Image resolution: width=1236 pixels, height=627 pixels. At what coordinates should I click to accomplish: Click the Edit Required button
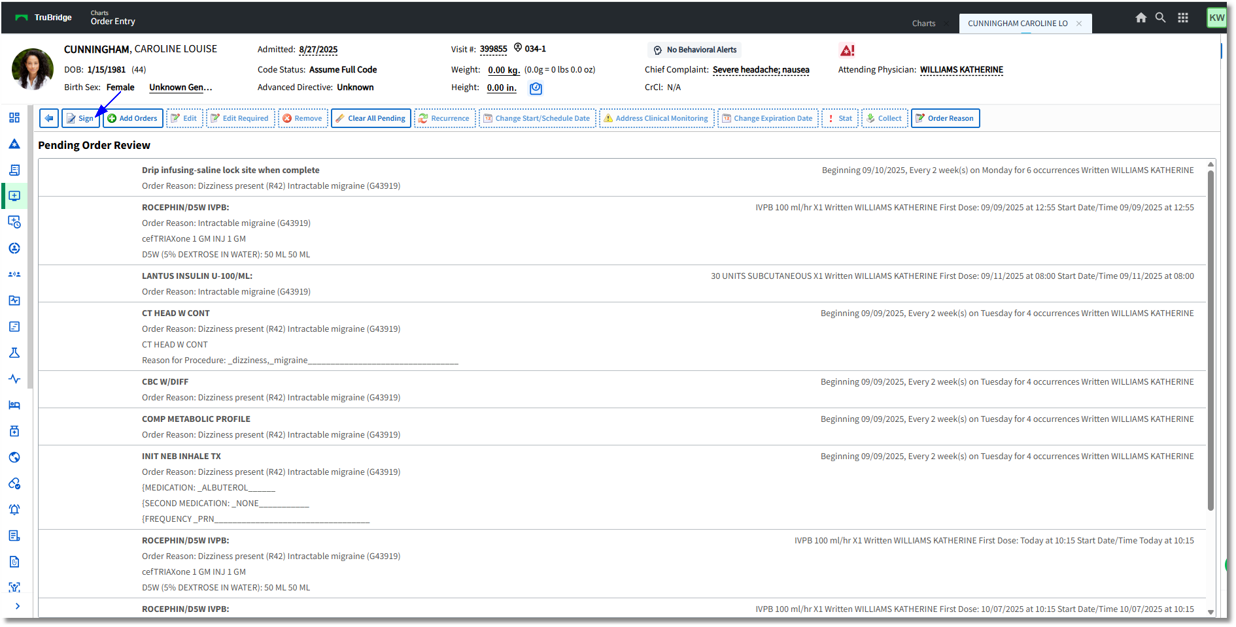point(240,118)
